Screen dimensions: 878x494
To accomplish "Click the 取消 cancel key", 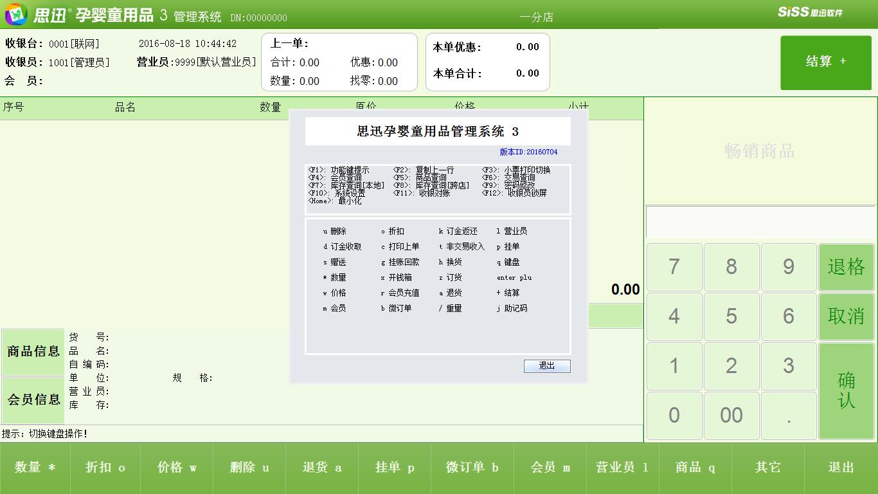I will [x=847, y=316].
